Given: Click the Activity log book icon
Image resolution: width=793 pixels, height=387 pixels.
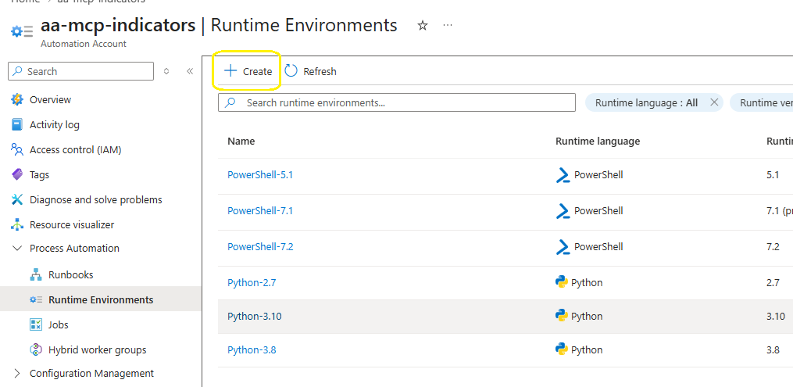Looking at the screenshot, I should click(x=17, y=124).
